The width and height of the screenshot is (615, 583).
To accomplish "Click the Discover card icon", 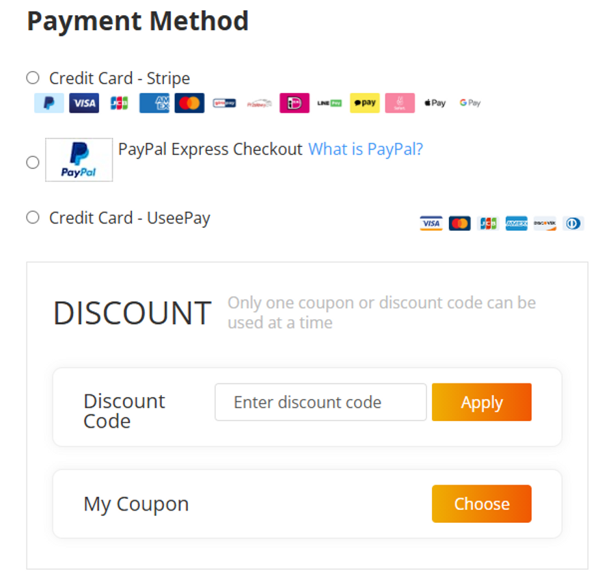I will coord(545,223).
